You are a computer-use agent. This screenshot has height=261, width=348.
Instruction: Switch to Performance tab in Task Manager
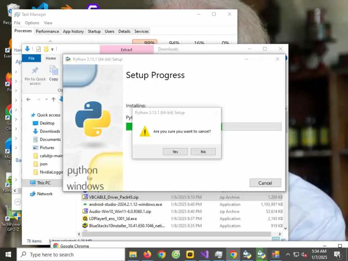[x=48, y=31]
